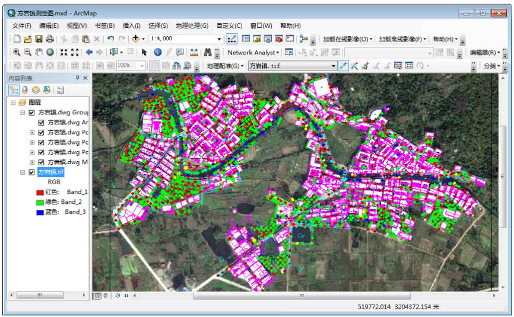Click the 加载在线影像(O) button
Screen dimensions: 514x317
[x=347, y=39]
